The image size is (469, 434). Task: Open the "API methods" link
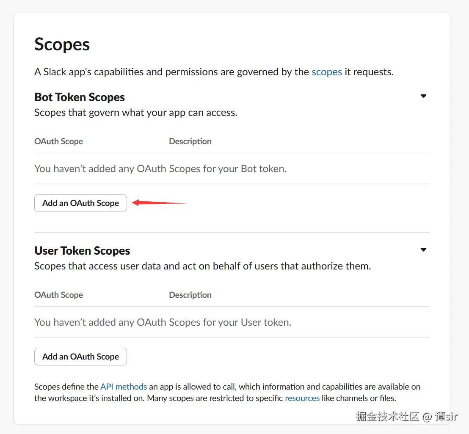point(124,387)
